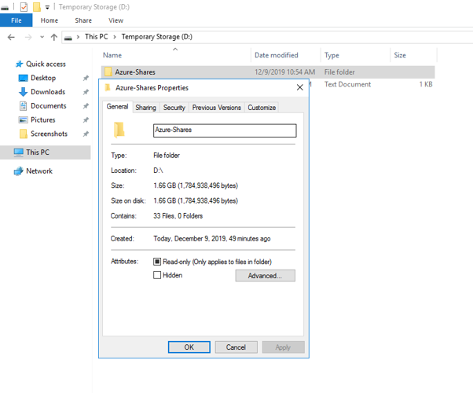Click the Quick access star icon
This screenshot has height=393, width=473.
click(20, 64)
